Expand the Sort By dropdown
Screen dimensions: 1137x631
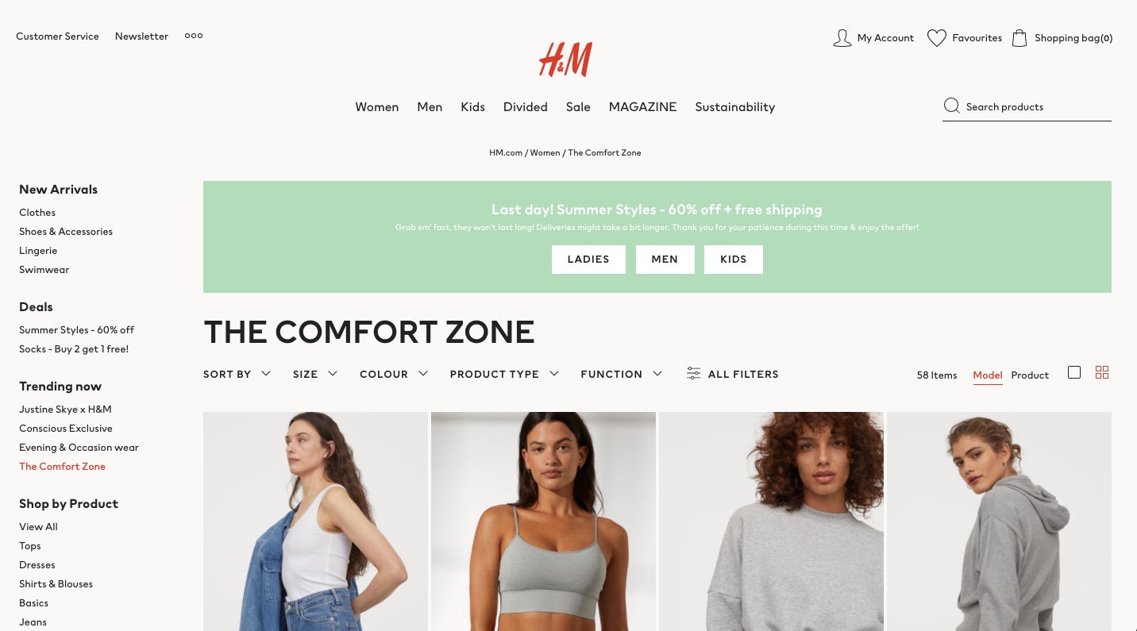237,374
